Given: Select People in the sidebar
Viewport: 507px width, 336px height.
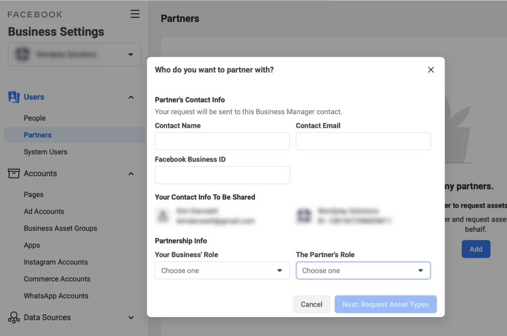Looking at the screenshot, I should coord(35,118).
